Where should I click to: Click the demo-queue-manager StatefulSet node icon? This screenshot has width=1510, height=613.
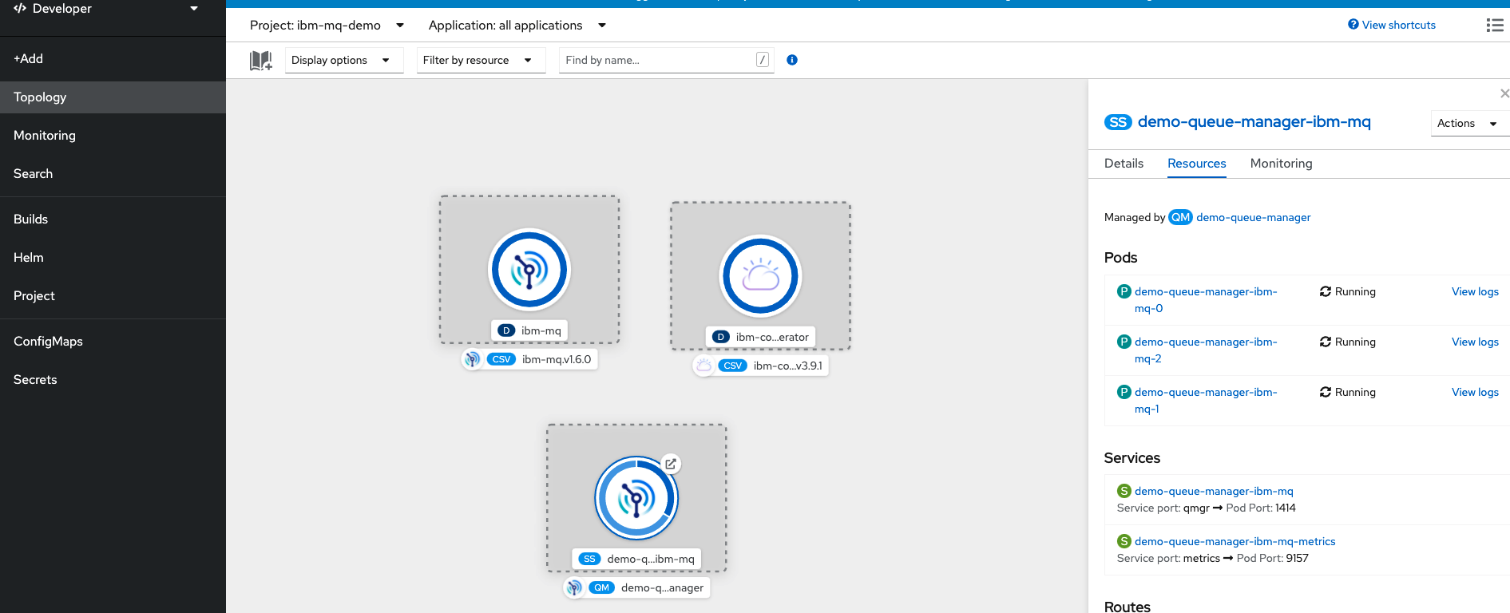point(636,499)
